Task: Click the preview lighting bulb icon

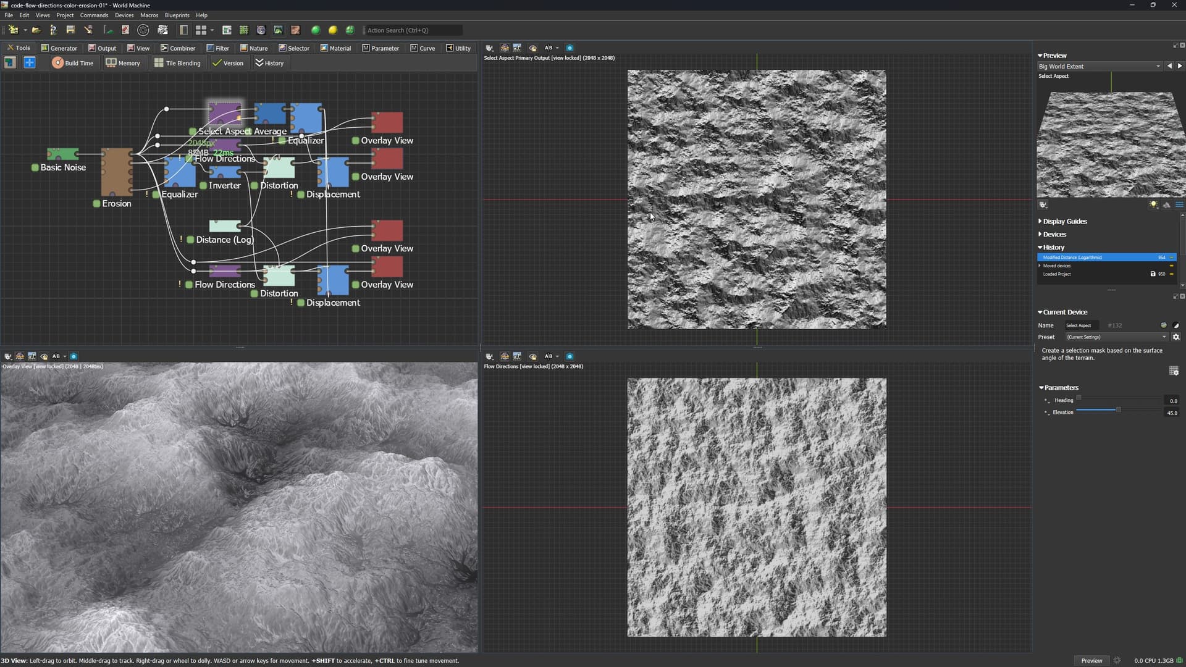Action: tap(1153, 204)
